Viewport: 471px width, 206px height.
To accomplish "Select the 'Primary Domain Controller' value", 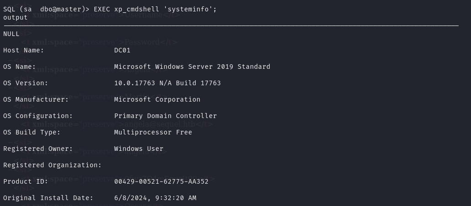I will coord(165,116).
